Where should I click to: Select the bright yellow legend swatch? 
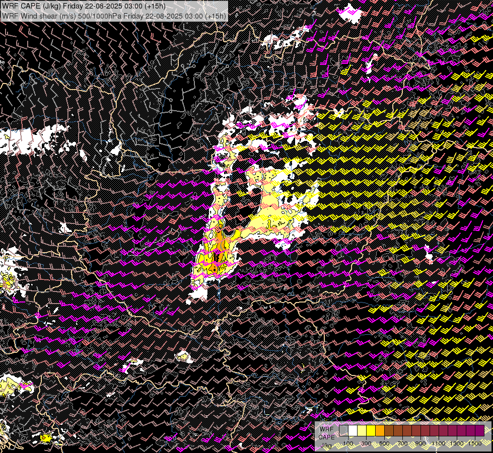371,431
